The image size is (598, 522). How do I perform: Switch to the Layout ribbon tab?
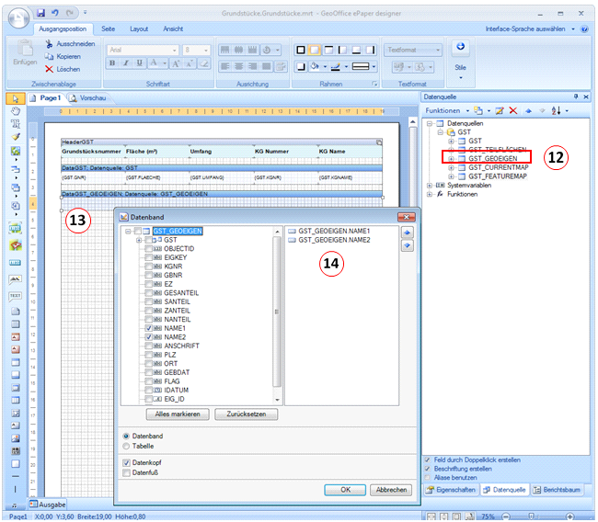click(138, 29)
